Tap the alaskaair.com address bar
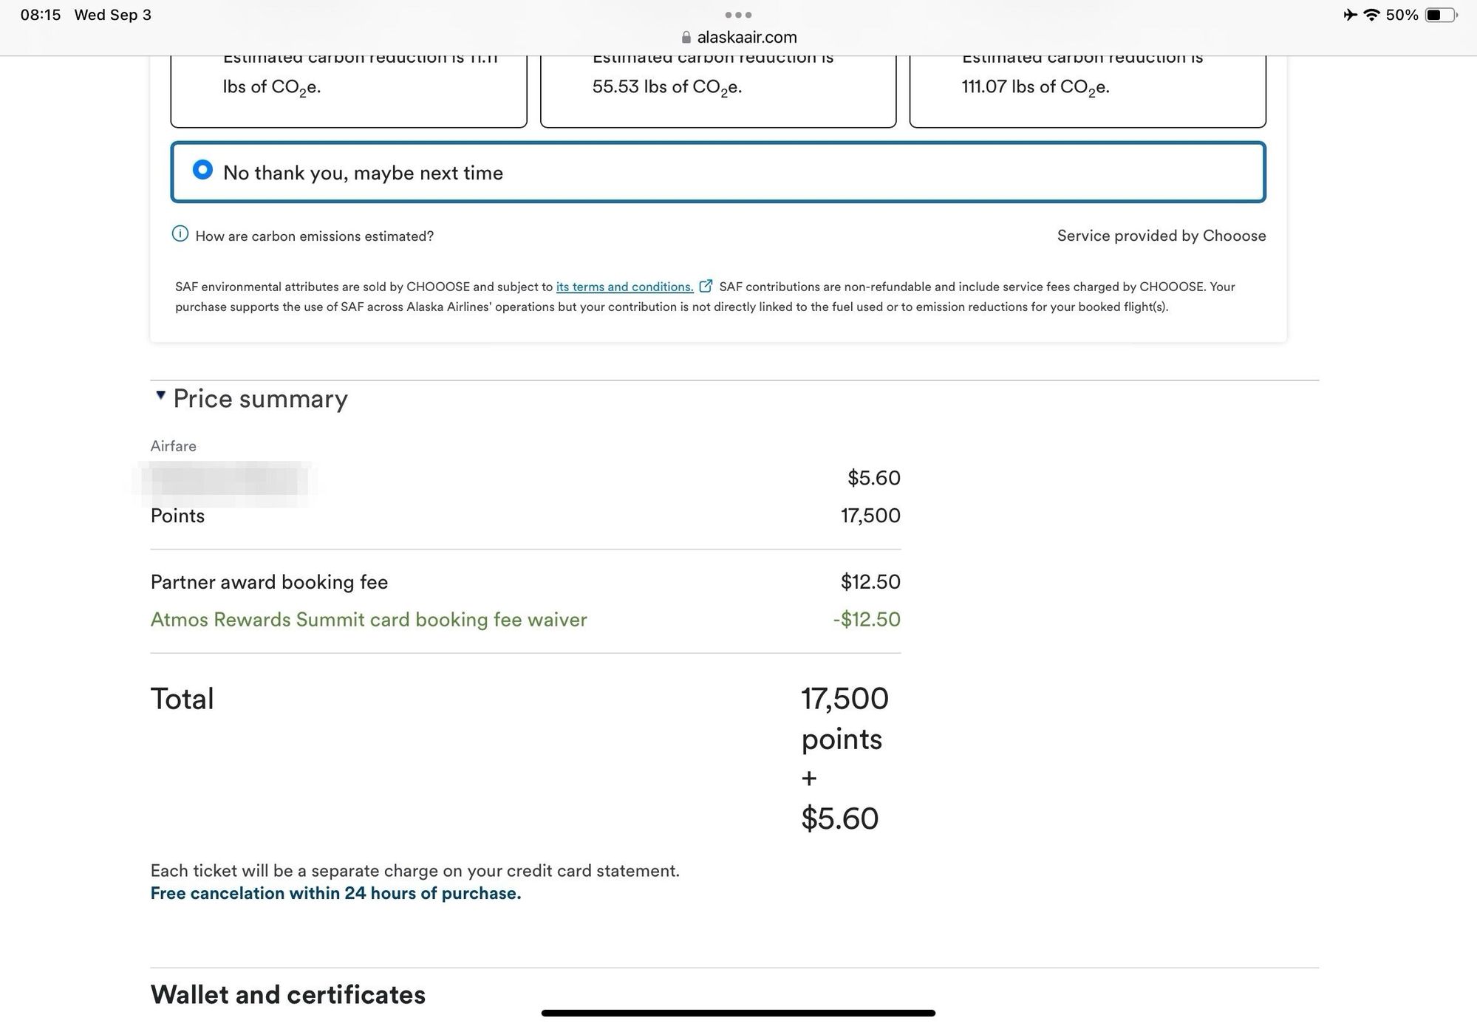The image size is (1477, 1026). click(746, 38)
